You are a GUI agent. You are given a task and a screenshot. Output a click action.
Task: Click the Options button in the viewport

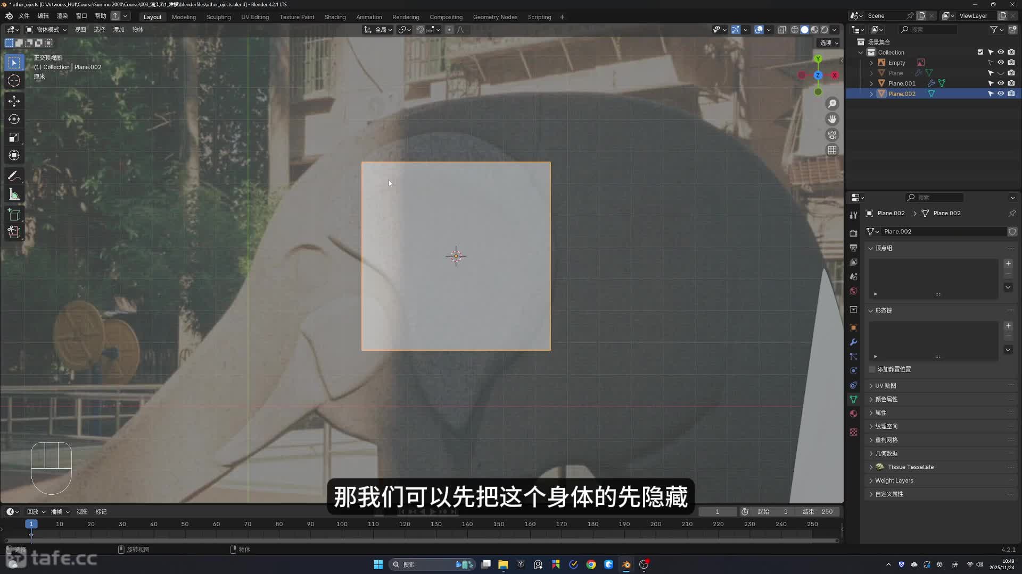pyautogui.click(x=829, y=43)
